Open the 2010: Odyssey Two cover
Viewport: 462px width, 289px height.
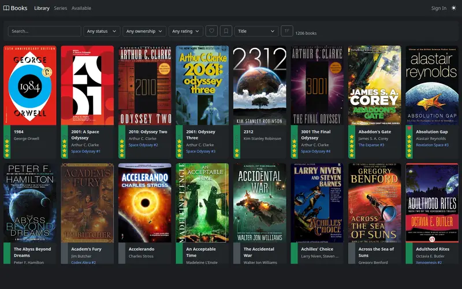click(x=145, y=85)
